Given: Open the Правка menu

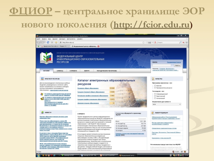Looking at the screenshot, I should (x=44, y=39).
